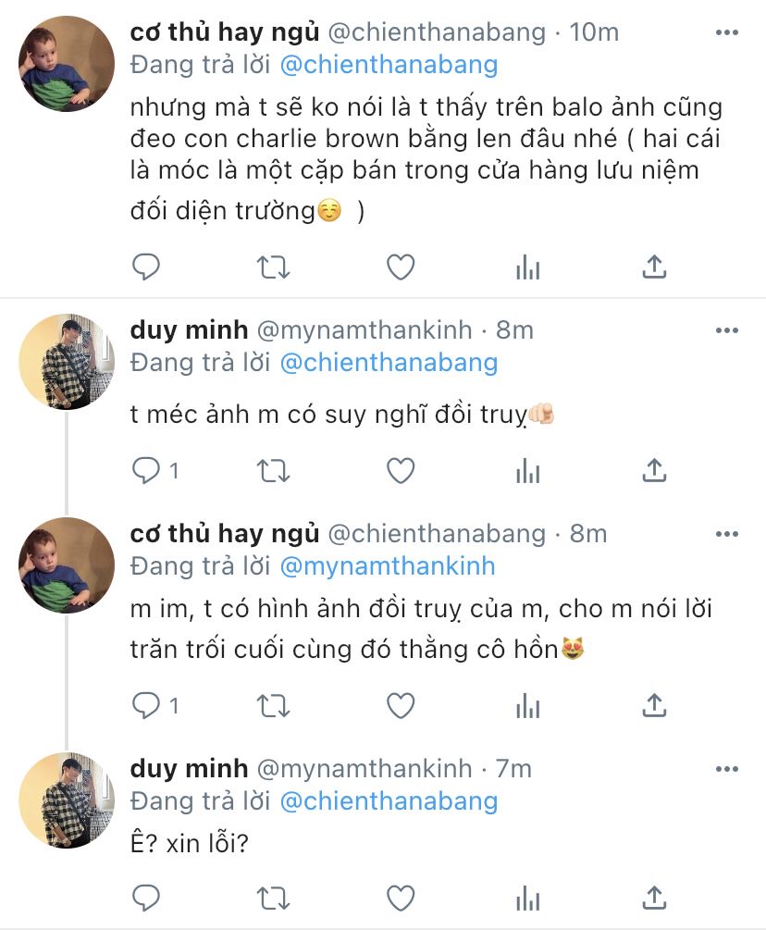Open duy minh's avatar on the last tweet
The height and width of the screenshot is (930, 766).
coord(67,800)
